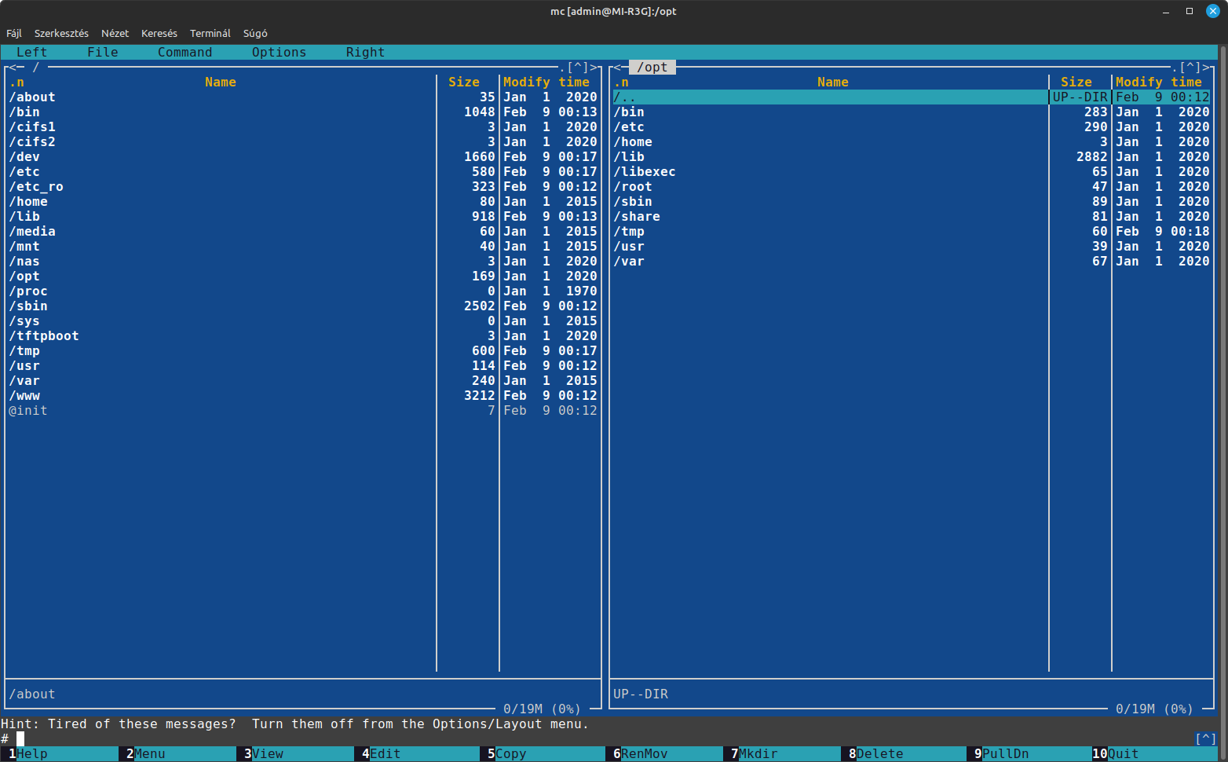This screenshot has width=1228, height=762.
Task: Sort left panel by Name column
Action: [x=221, y=82]
